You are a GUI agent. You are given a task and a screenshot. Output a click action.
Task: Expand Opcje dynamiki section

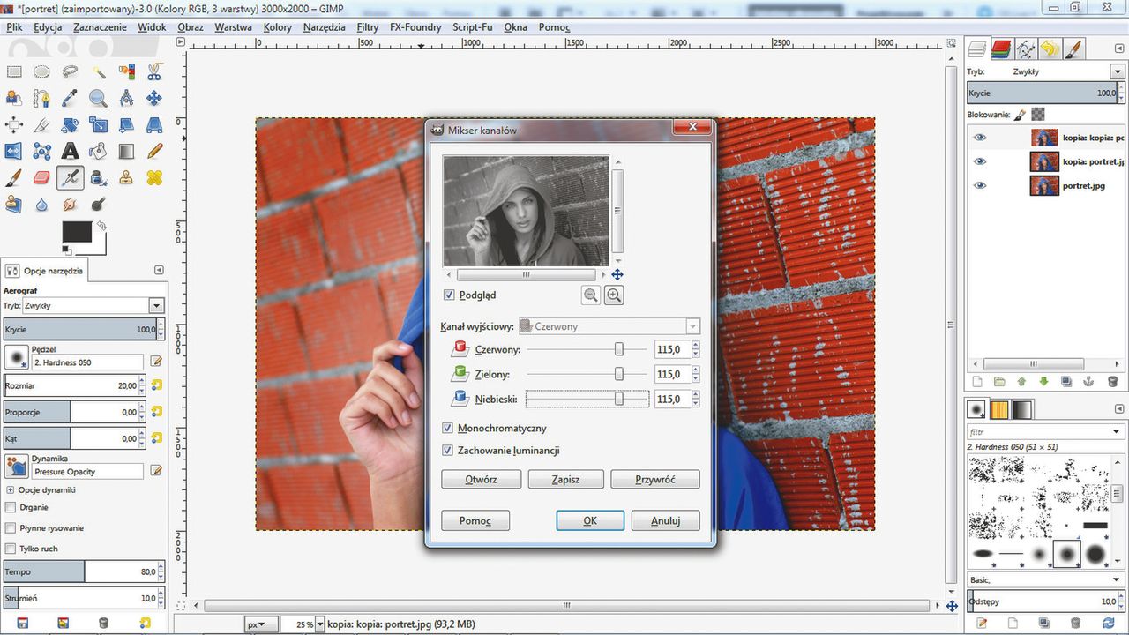pos(11,489)
